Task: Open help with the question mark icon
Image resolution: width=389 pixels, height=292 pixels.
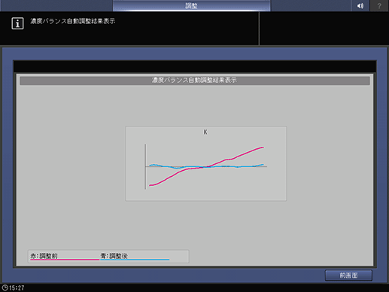Action: [x=379, y=5]
